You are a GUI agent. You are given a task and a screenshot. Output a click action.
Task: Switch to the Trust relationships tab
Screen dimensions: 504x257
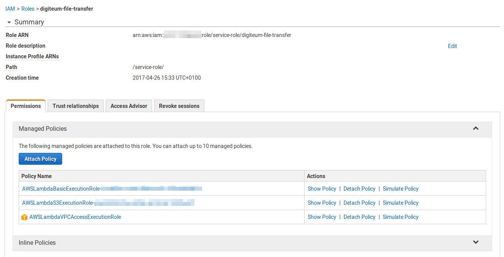coord(75,106)
